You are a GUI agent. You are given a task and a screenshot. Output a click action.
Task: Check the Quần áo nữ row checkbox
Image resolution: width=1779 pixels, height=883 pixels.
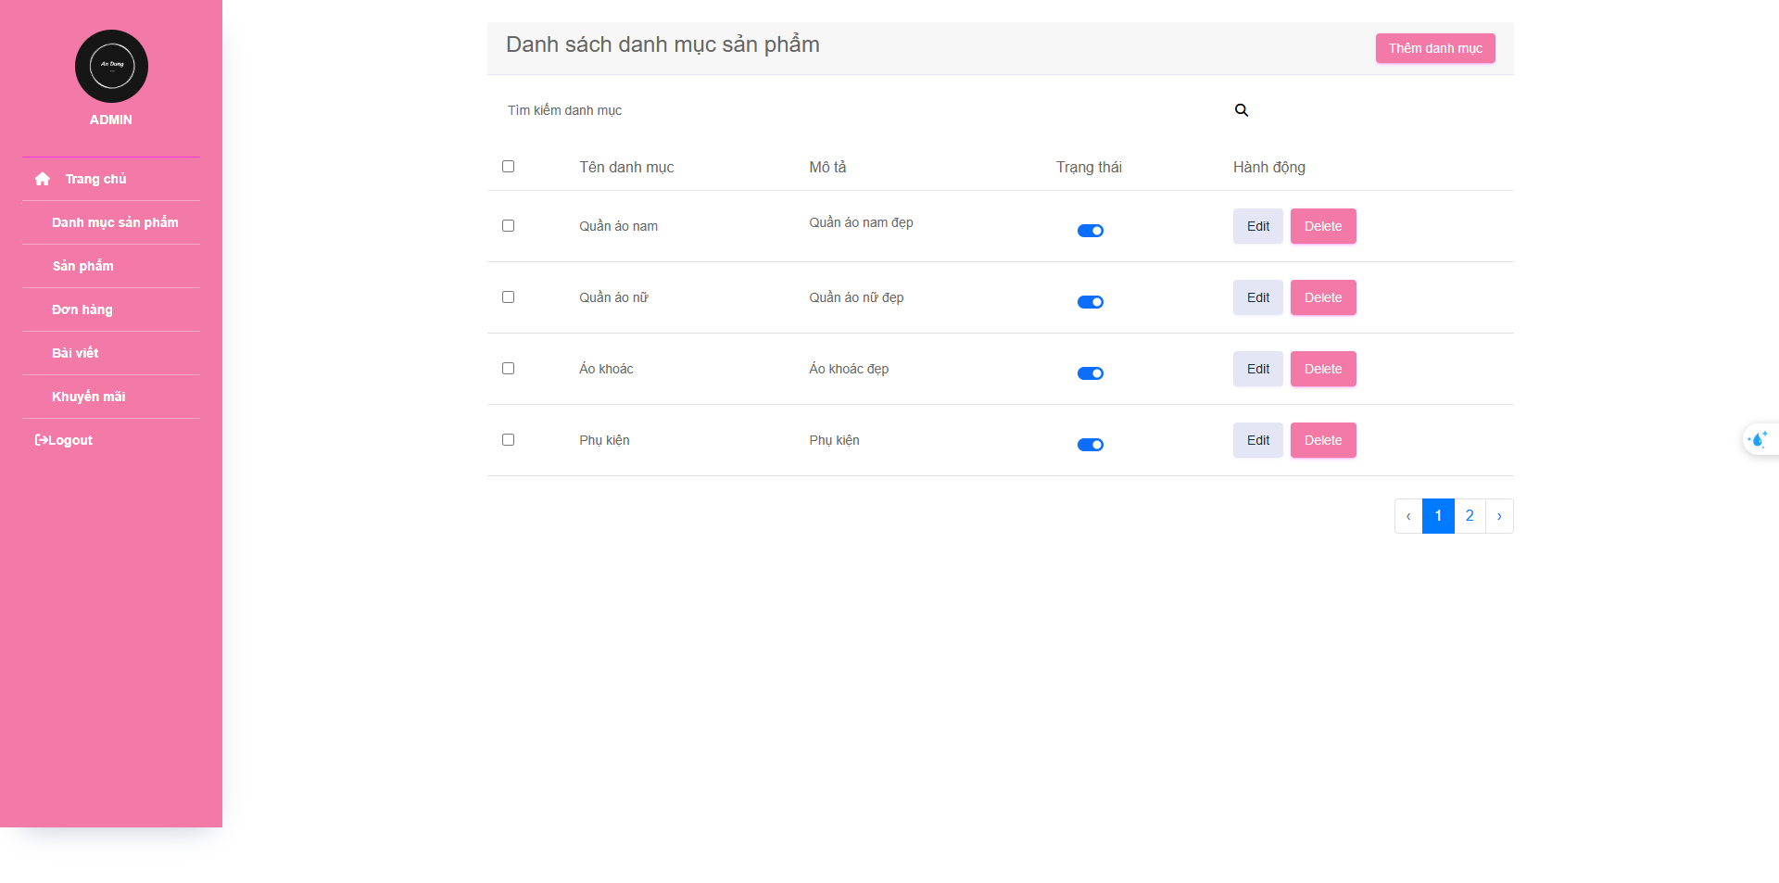pyautogui.click(x=508, y=297)
